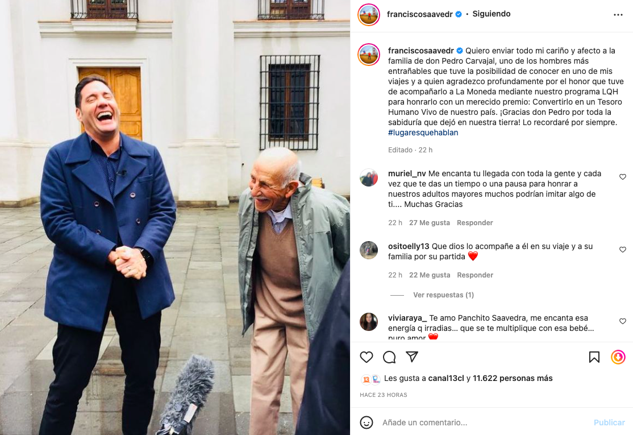Open the emoji picker smiley icon

click(366, 422)
